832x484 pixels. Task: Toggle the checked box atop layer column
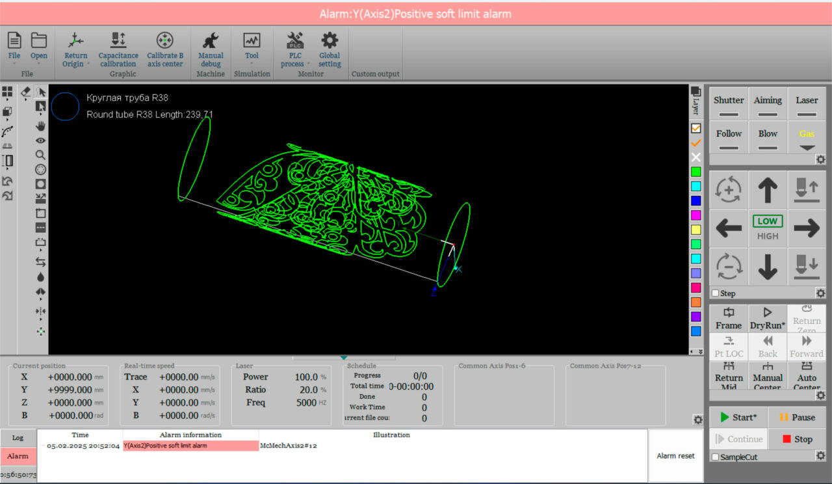[x=696, y=128]
